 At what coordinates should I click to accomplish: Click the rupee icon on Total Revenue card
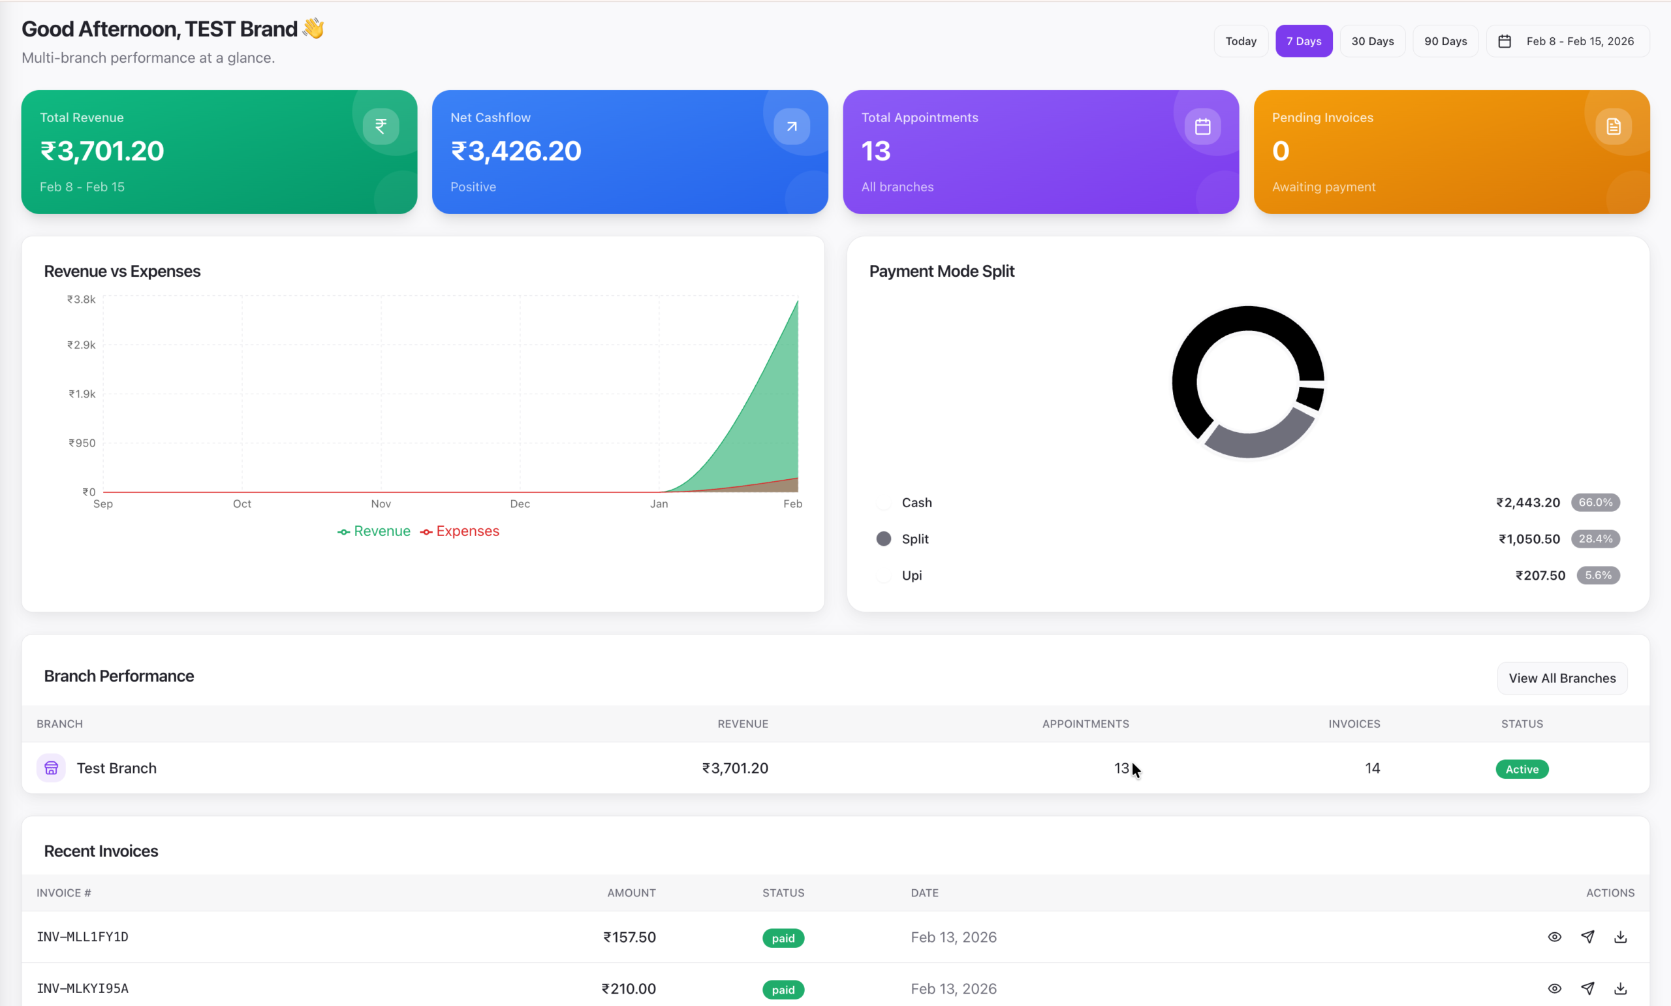point(381,126)
